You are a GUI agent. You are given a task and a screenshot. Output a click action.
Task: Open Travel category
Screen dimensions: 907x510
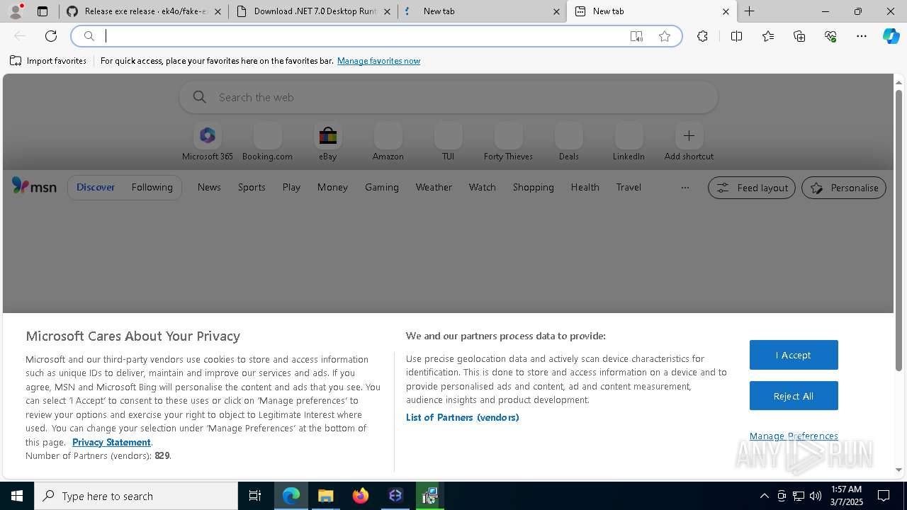coord(629,187)
